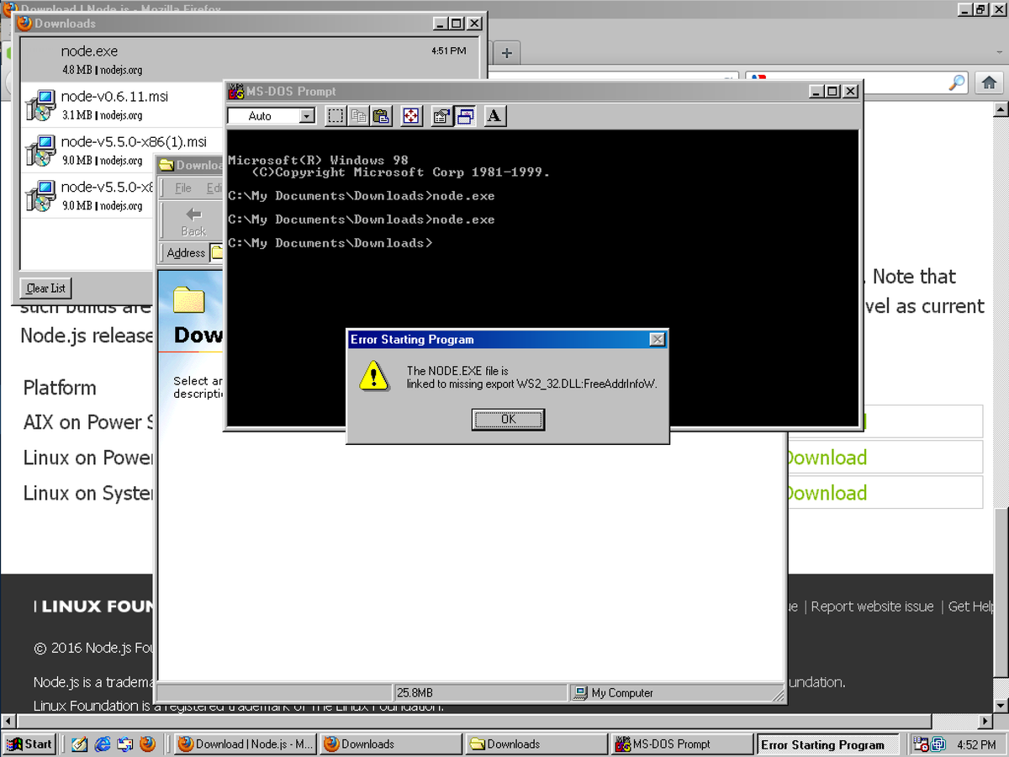Click the magnifier search icon in Firefox
This screenshot has height=757, width=1009.
pos(957,82)
